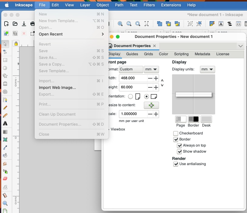This screenshot has height=213, width=247.
Task: Toggle the Checkerboard checkbox
Action: [176, 134]
